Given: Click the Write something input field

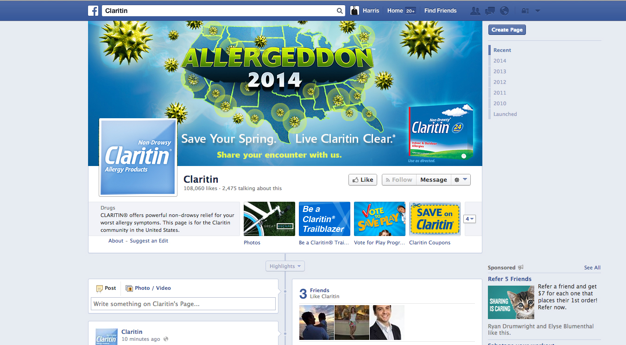Looking at the screenshot, I should click(x=183, y=304).
